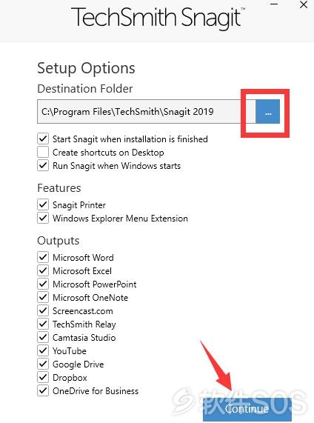
Task: Uncheck Microsoft PowerPoint output
Action: click(43, 284)
